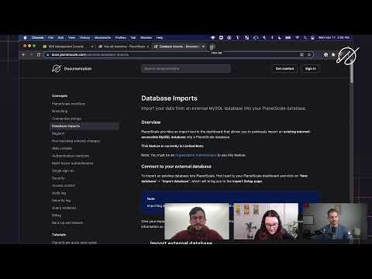
Task: Click the Sign in button
Action: (311, 68)
